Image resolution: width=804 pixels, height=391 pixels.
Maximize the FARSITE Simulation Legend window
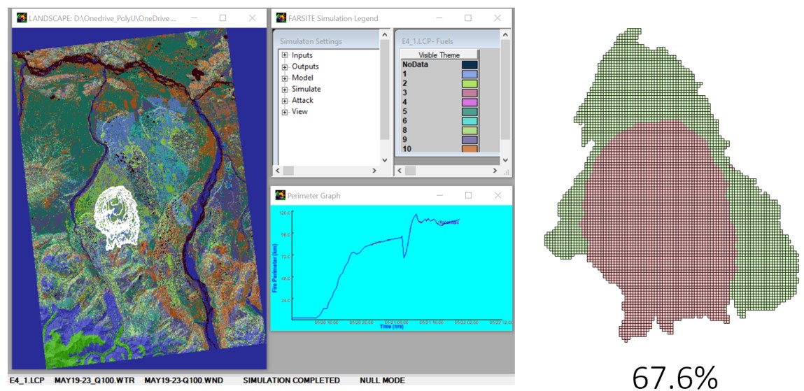tap(468, 18)
